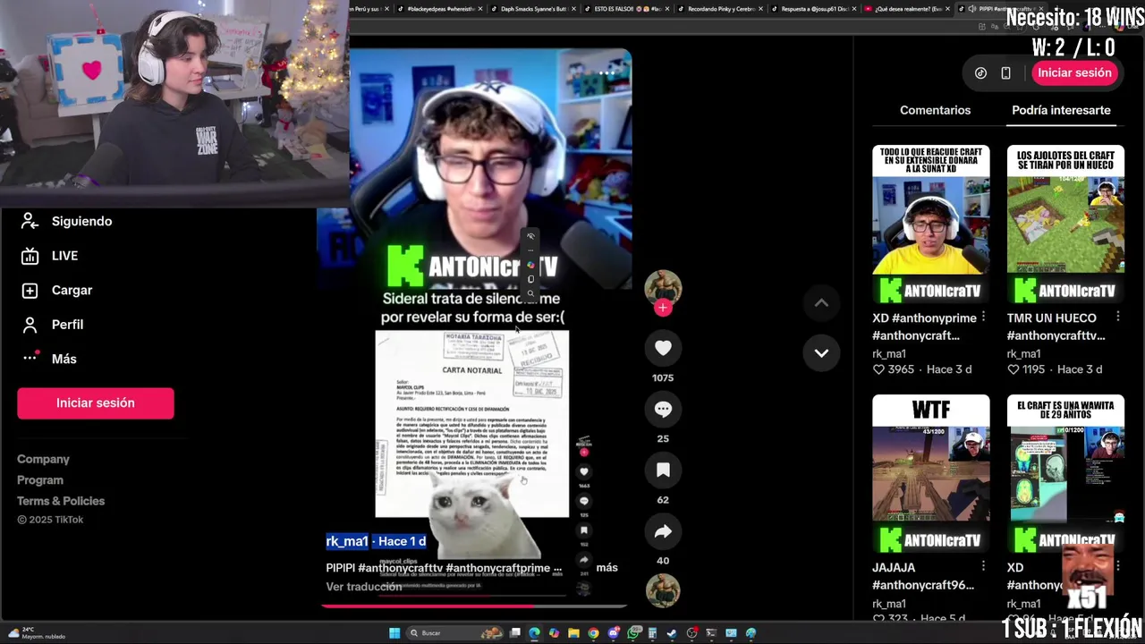1145x644 pixels.
Task: Open 'EL CRAFT ES UNA WAWITA' video thumbnail
Action: coord(1065,475)
